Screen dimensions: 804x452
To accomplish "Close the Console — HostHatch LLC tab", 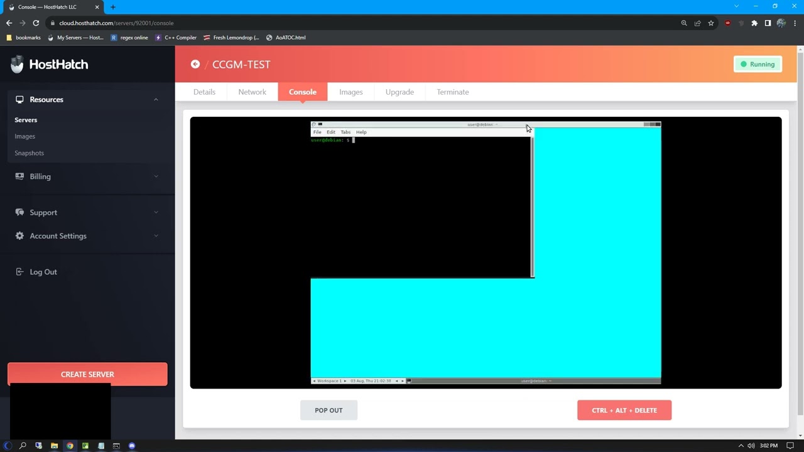I will point(97,7).
